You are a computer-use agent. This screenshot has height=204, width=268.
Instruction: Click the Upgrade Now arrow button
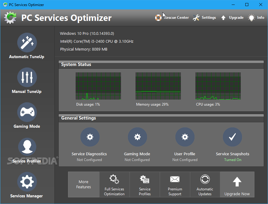237,185
